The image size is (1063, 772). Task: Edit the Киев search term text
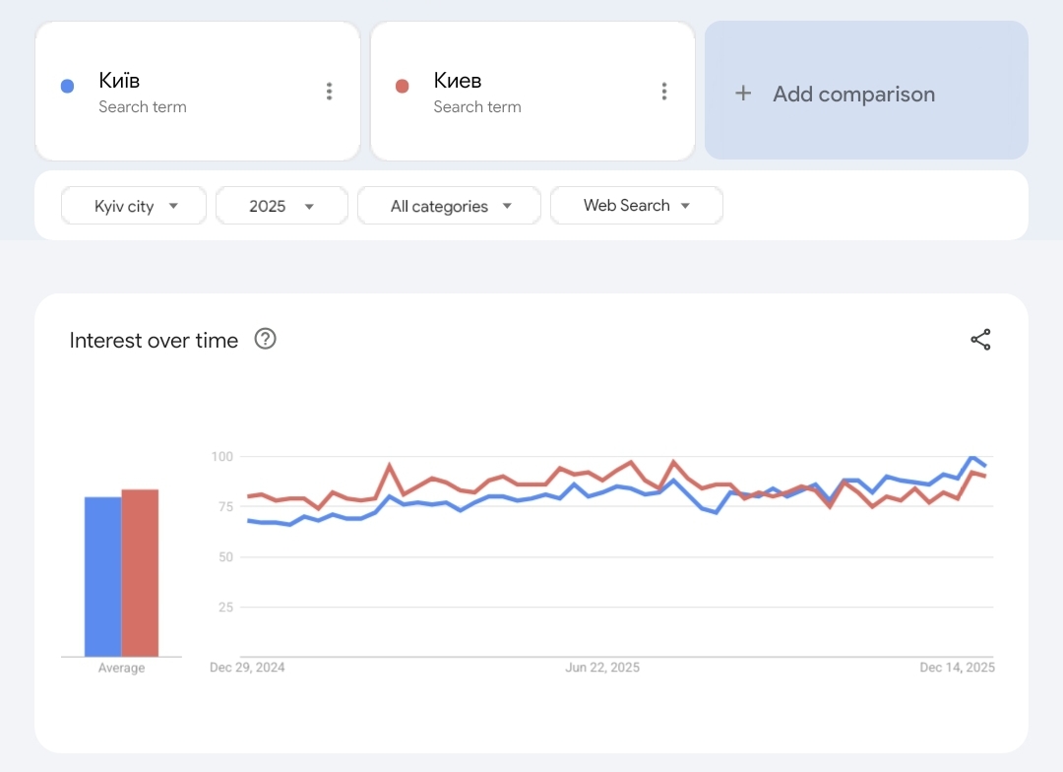pyautogui.click(x=458, y=81)
